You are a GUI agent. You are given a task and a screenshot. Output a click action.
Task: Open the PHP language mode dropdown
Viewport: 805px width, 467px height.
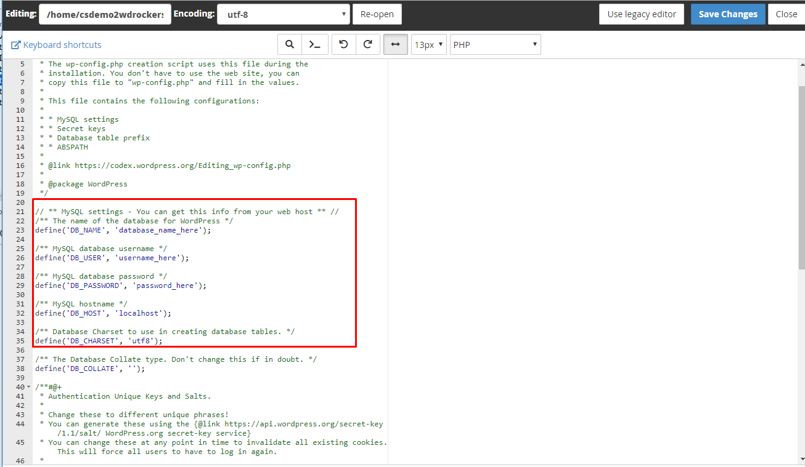pos(496,44)
